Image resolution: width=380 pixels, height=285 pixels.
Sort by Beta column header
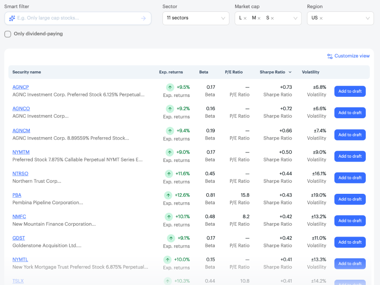[204, 72]
